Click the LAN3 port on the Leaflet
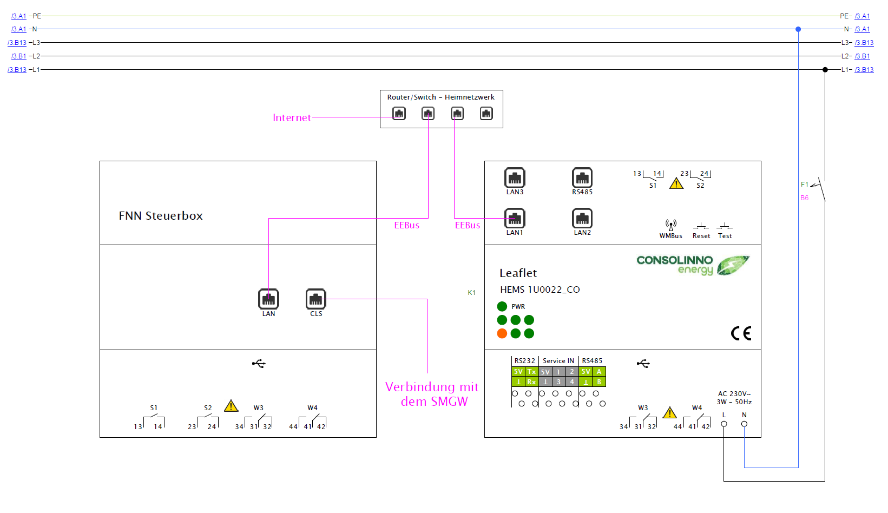Viewport: 888px width, 513px height. (515, 177)
